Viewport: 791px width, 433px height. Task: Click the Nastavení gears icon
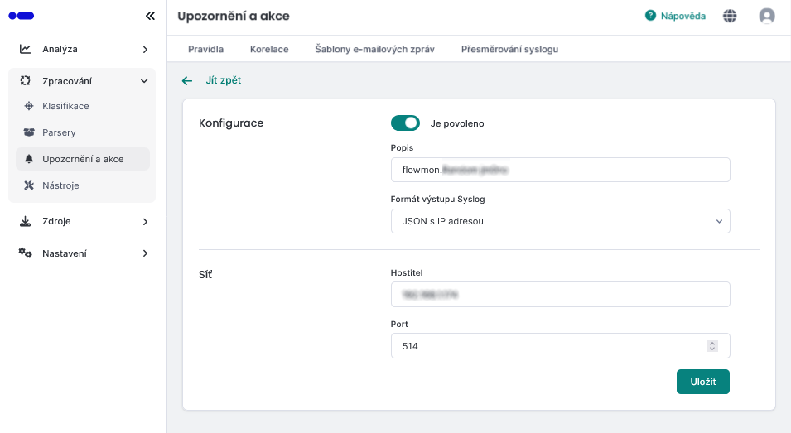(25, 253)
